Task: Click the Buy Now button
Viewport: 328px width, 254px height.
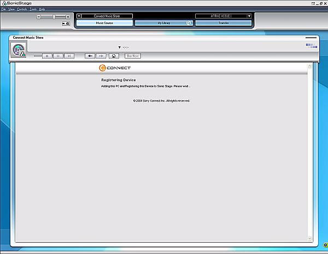Action: click(133, 56)
